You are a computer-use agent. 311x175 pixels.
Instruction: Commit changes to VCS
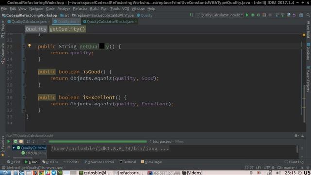283,15
